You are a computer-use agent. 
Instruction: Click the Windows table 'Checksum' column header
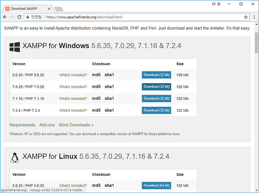click(101, 64)
